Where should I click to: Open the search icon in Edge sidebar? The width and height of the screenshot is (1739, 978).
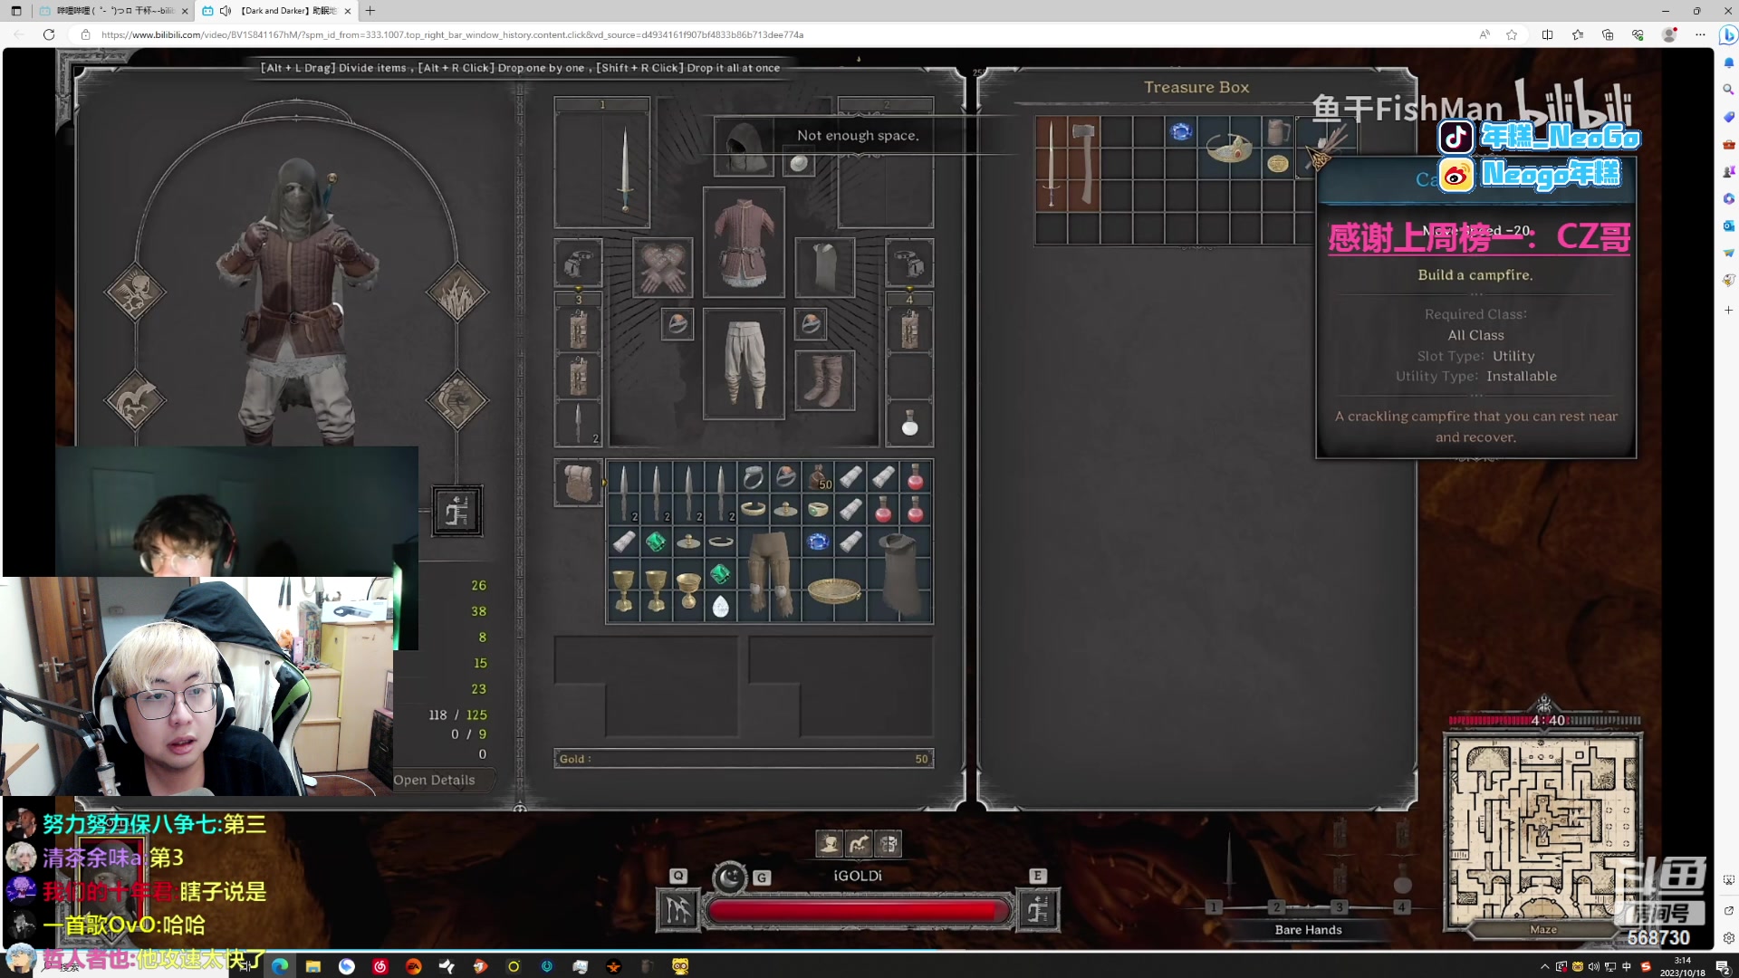click(1728, 89)
